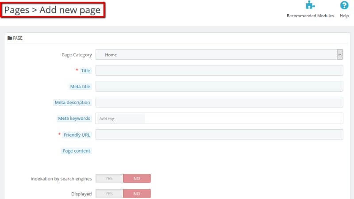Viewport: 354px width, 199px height.
Task: Click the Friendly URL label
Action: (x=77, y=135)
